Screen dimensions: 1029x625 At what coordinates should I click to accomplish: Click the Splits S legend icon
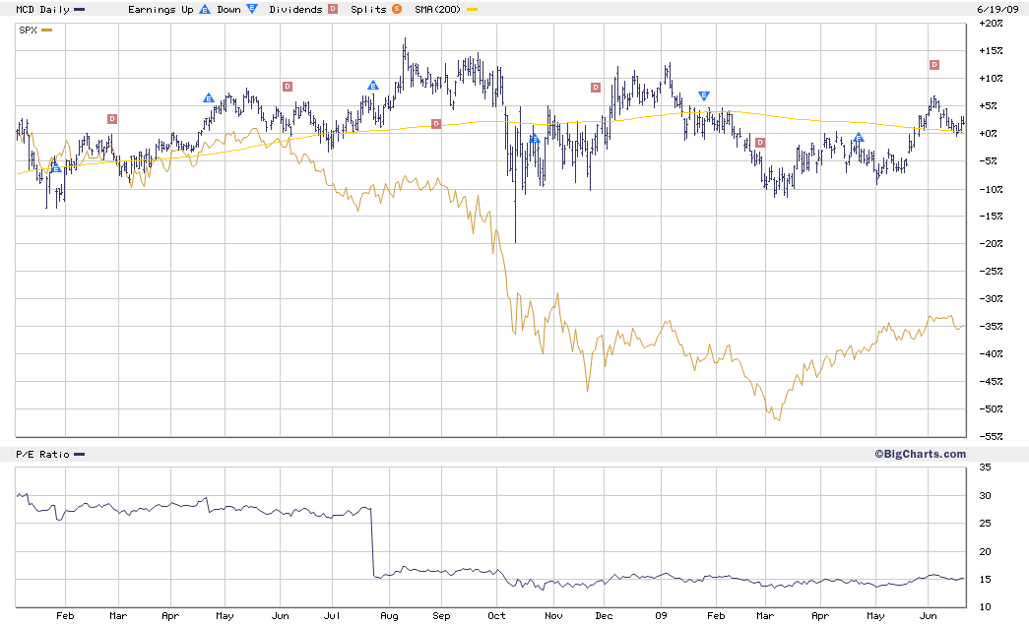(x=397, y=9)
